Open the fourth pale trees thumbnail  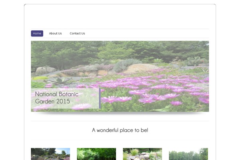[x=188, y=154]
